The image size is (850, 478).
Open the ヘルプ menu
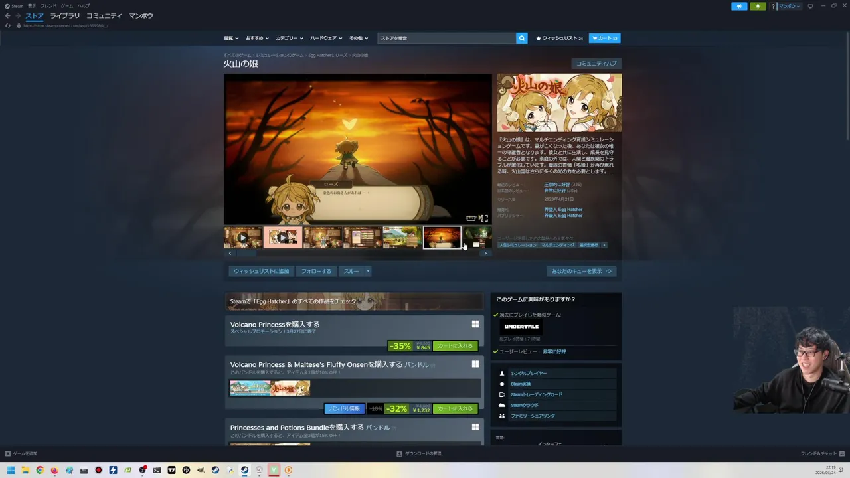pos(84,6)
